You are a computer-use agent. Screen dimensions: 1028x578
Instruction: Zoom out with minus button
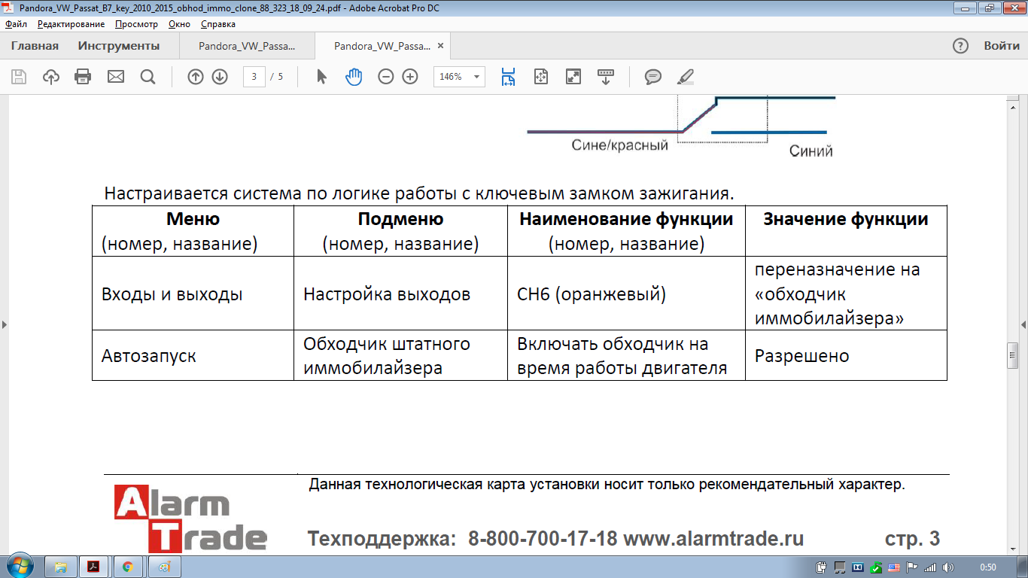(x=386, y=77)
